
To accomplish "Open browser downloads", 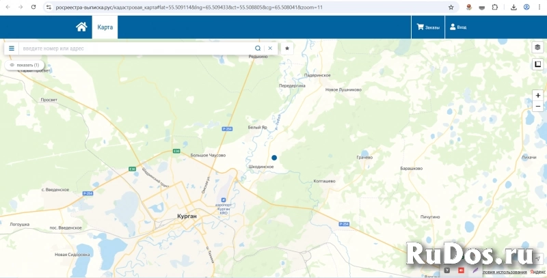I will [513, 7].
